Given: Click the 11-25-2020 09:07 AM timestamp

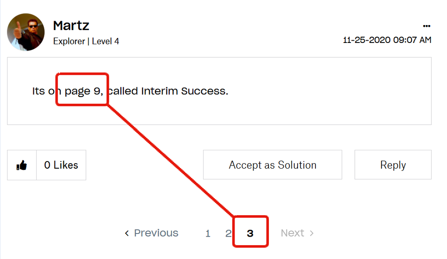Looking at the screenshot, I should pos(387,40).
